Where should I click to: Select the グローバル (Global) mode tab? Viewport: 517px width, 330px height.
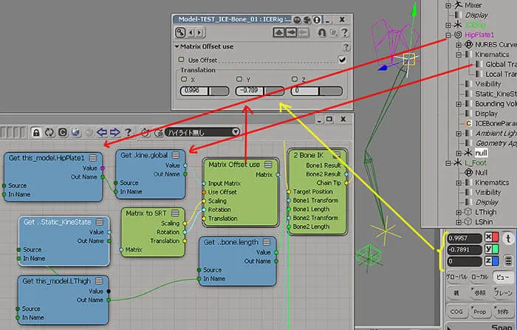coord(456,277)
